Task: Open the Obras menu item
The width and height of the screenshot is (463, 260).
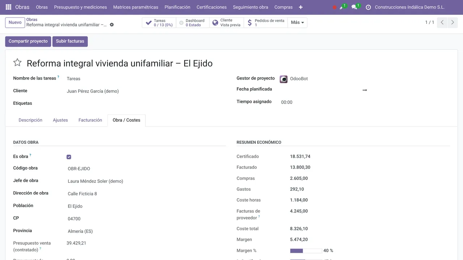Action: pyautogui.click(x=42, y=7)
